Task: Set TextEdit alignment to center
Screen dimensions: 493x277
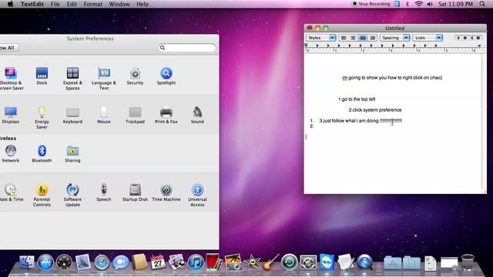Action: point(353,38)
